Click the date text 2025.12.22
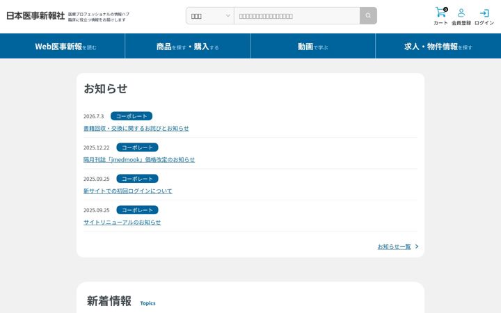501x313 pixels. pos(97,147)
